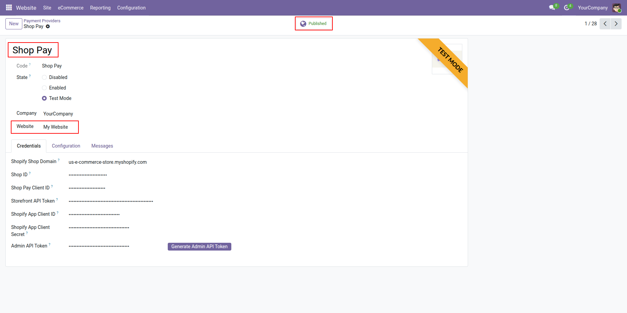
Task: Go back to Payment Providers breadcrumb
Action: pyautogui.click(x=42, y=21)
